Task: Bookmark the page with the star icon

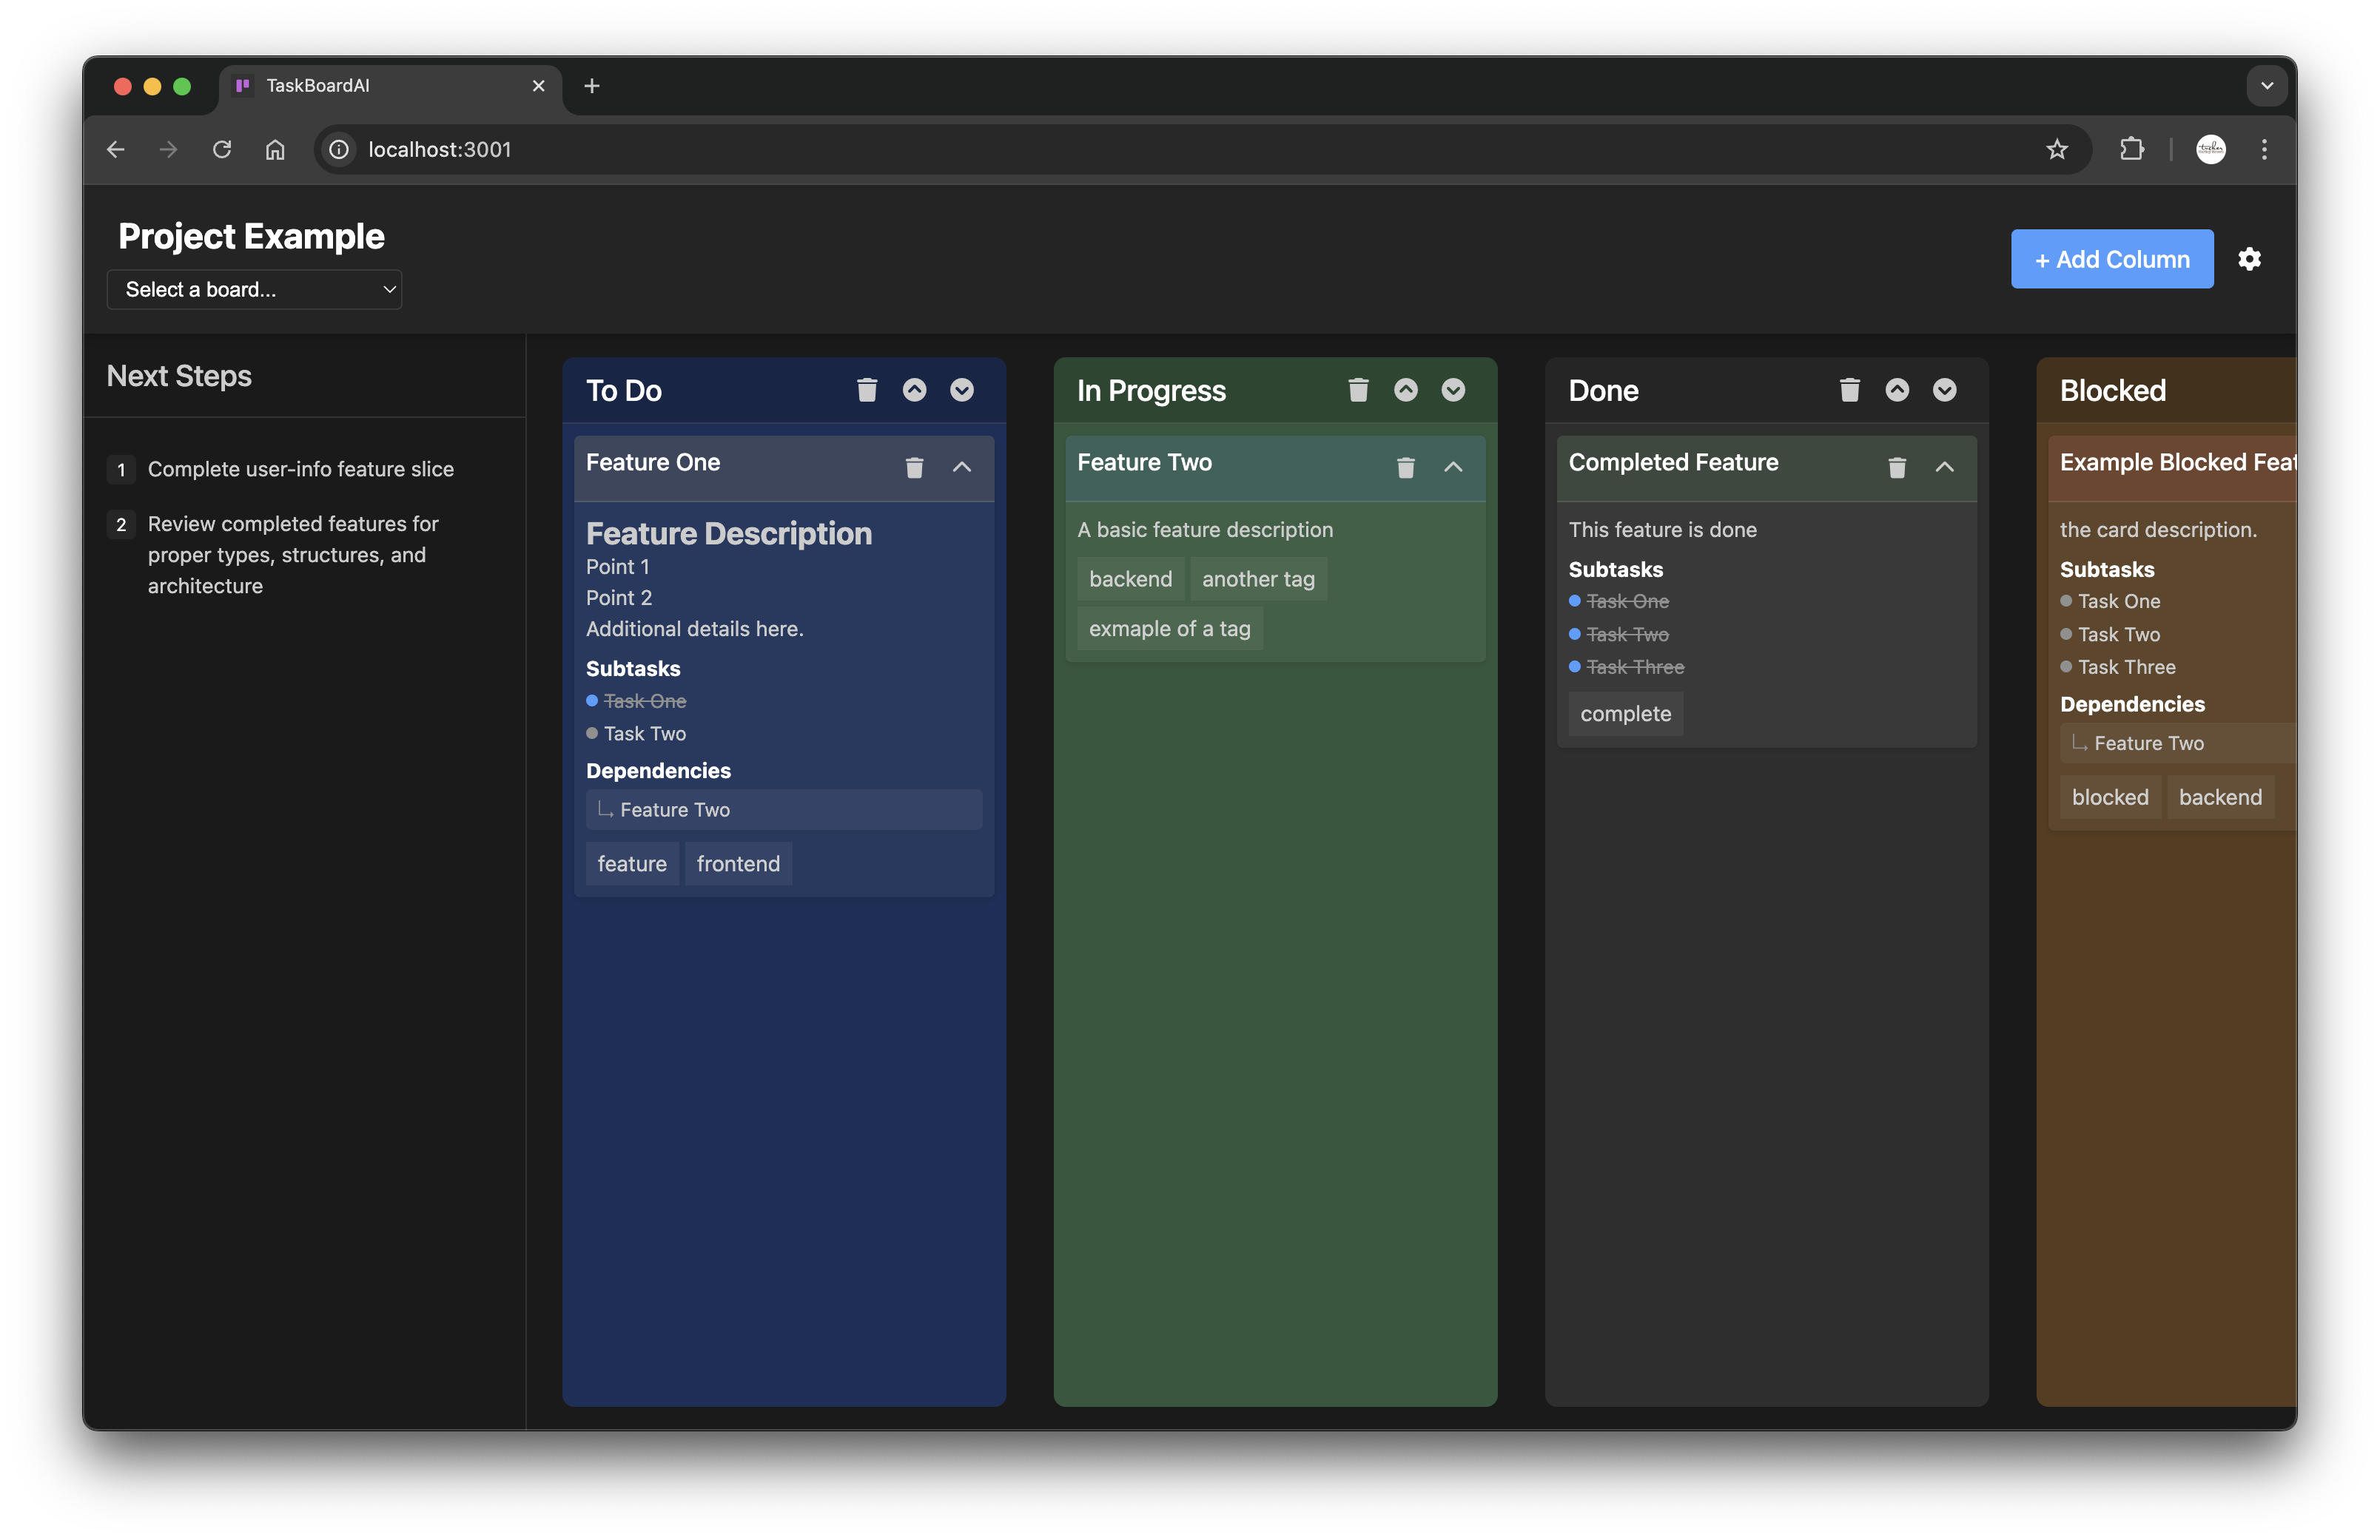Action: [2057, 149]
